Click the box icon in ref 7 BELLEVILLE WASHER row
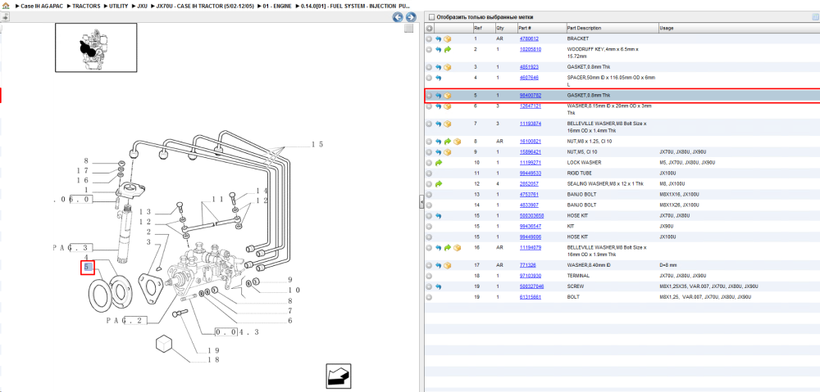The height and width of the screenshot is (392, 820). [x=448, y=124]
